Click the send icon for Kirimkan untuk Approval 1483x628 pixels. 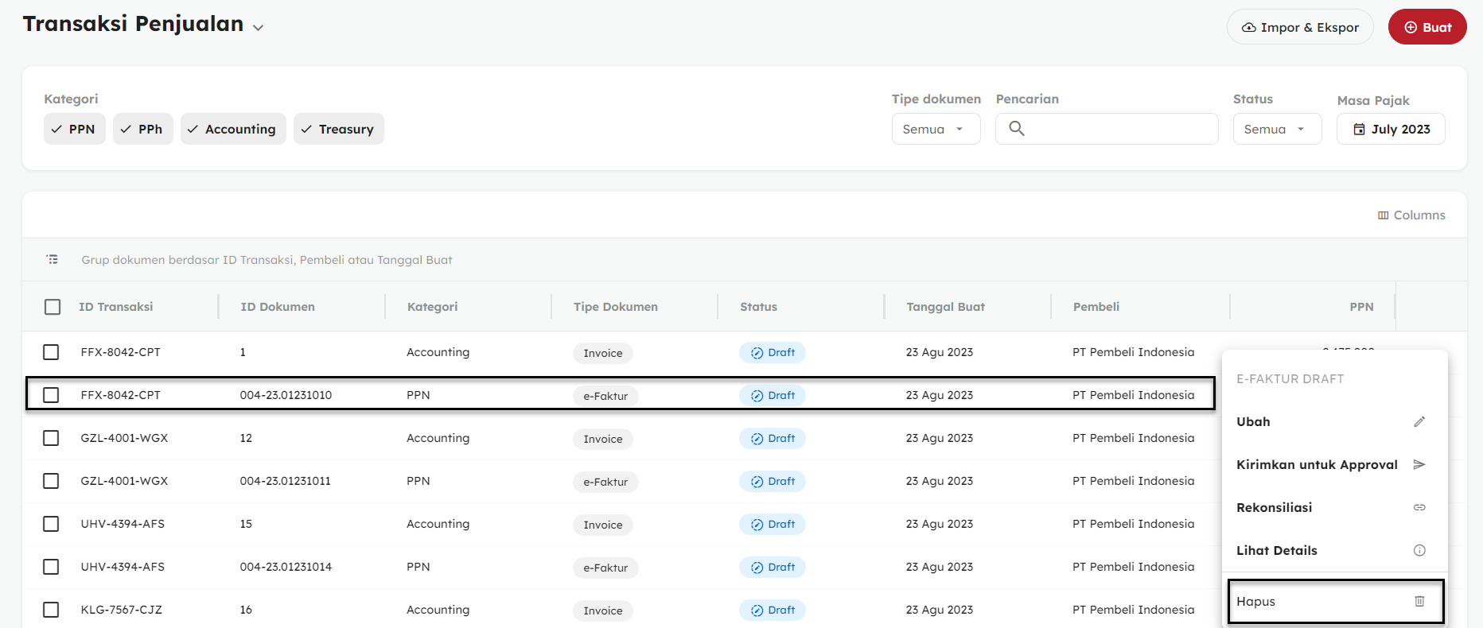point(1419,465)
